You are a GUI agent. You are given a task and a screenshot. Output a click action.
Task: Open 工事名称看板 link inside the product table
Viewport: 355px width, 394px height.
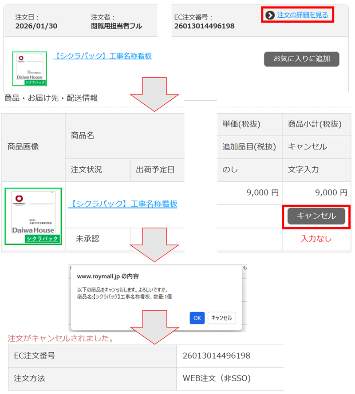click(x=122, y=204)
